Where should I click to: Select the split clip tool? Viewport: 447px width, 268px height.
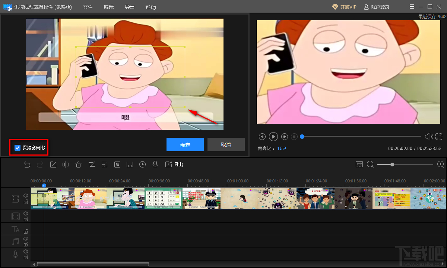(x=66, y=165)
